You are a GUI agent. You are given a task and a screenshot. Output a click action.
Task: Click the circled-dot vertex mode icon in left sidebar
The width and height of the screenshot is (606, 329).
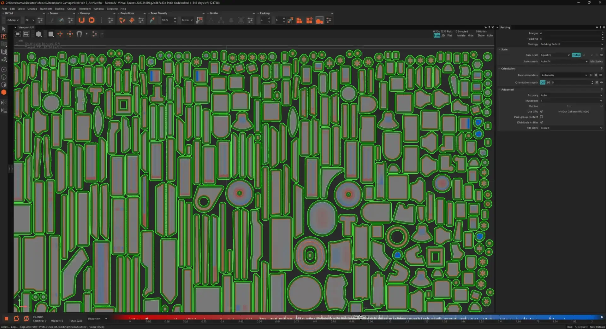[x=4, y=69]
